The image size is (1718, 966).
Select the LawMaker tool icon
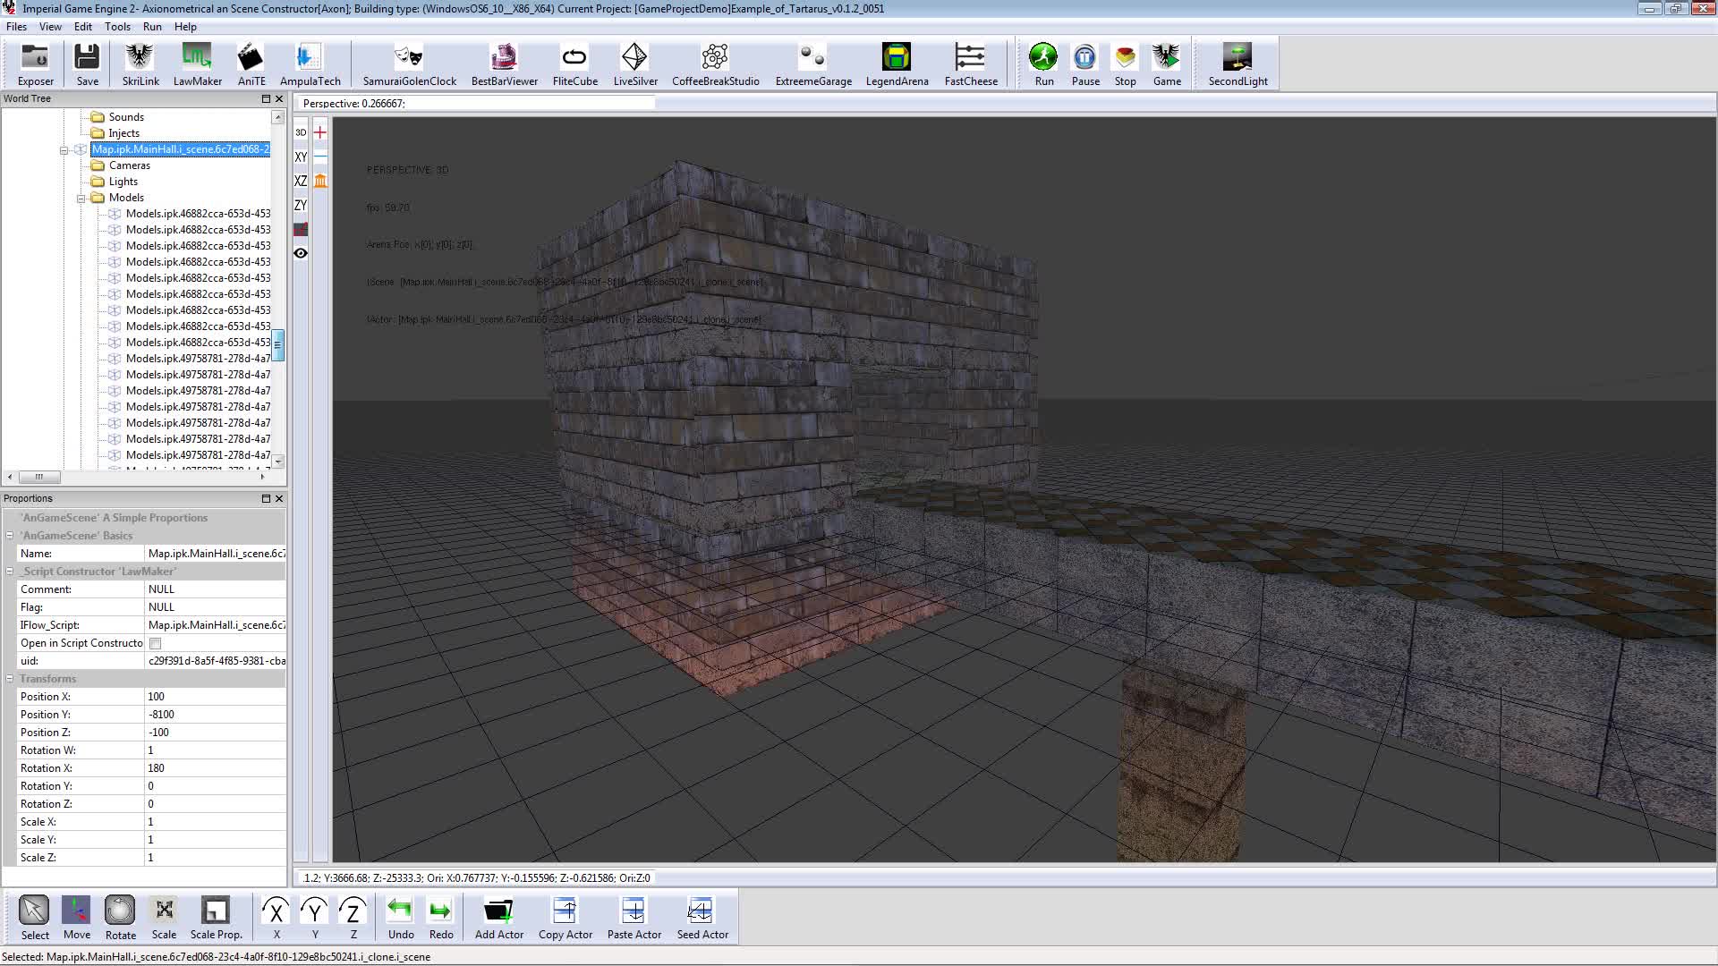[x=197, y=58]
